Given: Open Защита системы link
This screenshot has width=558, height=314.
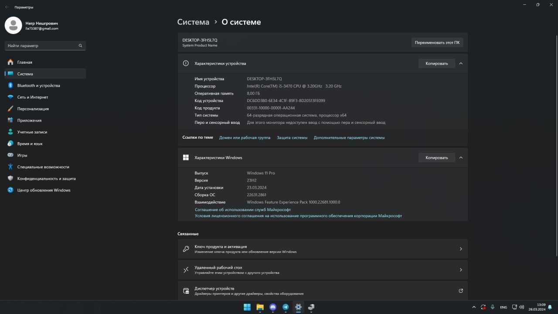Looking at the screenshot, I should pyautogui.click(x=292, y=137).
